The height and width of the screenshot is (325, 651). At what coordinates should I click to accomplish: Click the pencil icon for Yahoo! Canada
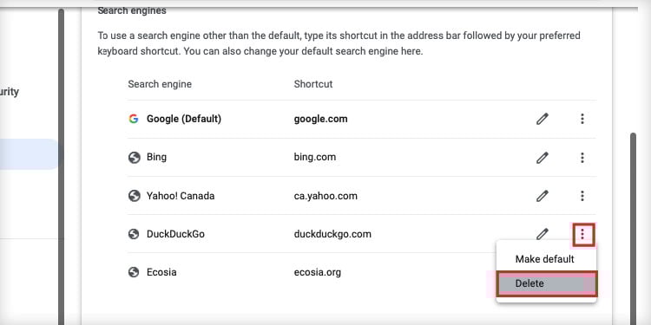pyautogui.click(x=542, y=196)
